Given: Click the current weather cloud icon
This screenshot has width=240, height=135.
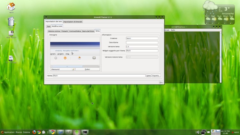Looking at the screenshot, I should pyautogui.click(x=210, y=6).
